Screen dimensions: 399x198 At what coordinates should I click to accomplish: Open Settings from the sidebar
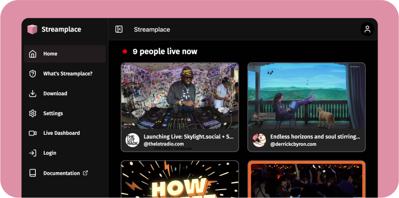click(65, 113)
